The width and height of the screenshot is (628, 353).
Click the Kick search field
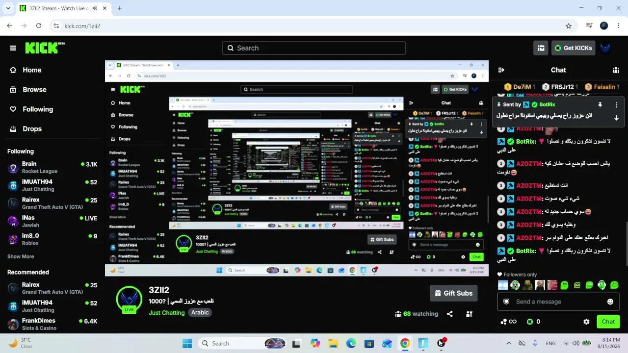(314, 48)
